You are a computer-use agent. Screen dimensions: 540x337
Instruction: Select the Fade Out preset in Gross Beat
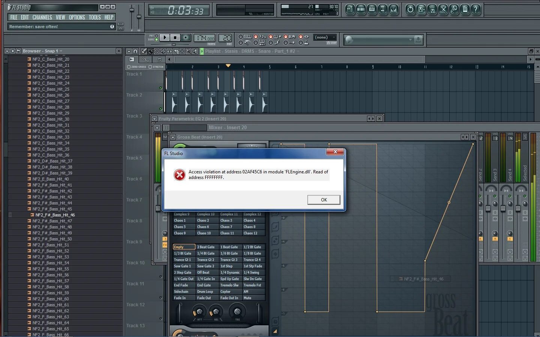[207, 298]
